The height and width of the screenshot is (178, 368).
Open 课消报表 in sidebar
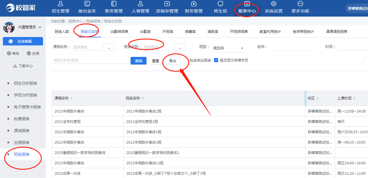point(22,131)
